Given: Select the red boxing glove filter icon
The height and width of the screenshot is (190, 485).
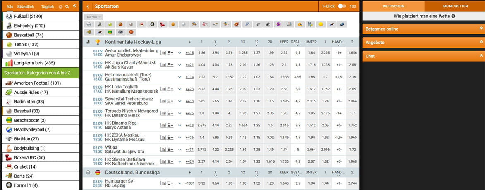Looking at the screenshot, I should [162, 24].
